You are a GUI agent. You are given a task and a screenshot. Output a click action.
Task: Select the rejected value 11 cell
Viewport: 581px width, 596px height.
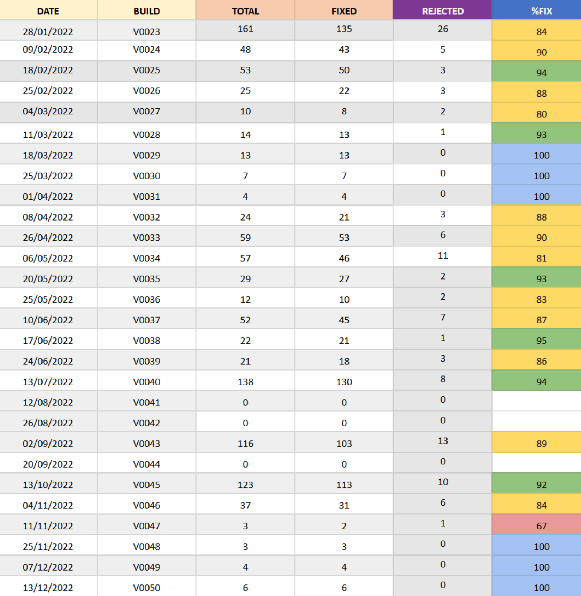443,256
